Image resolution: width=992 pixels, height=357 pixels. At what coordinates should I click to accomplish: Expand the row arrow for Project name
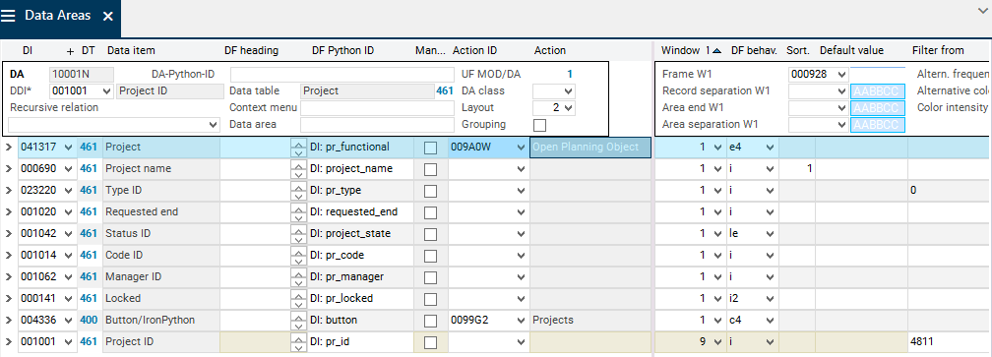click(8, 169)
